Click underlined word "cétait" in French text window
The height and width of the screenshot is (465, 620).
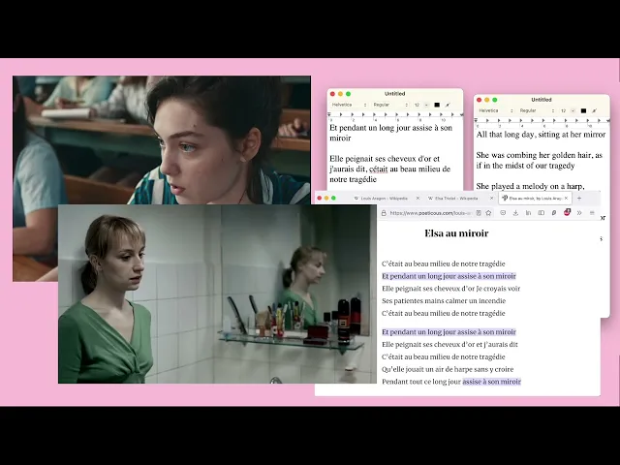click(379, 170)
